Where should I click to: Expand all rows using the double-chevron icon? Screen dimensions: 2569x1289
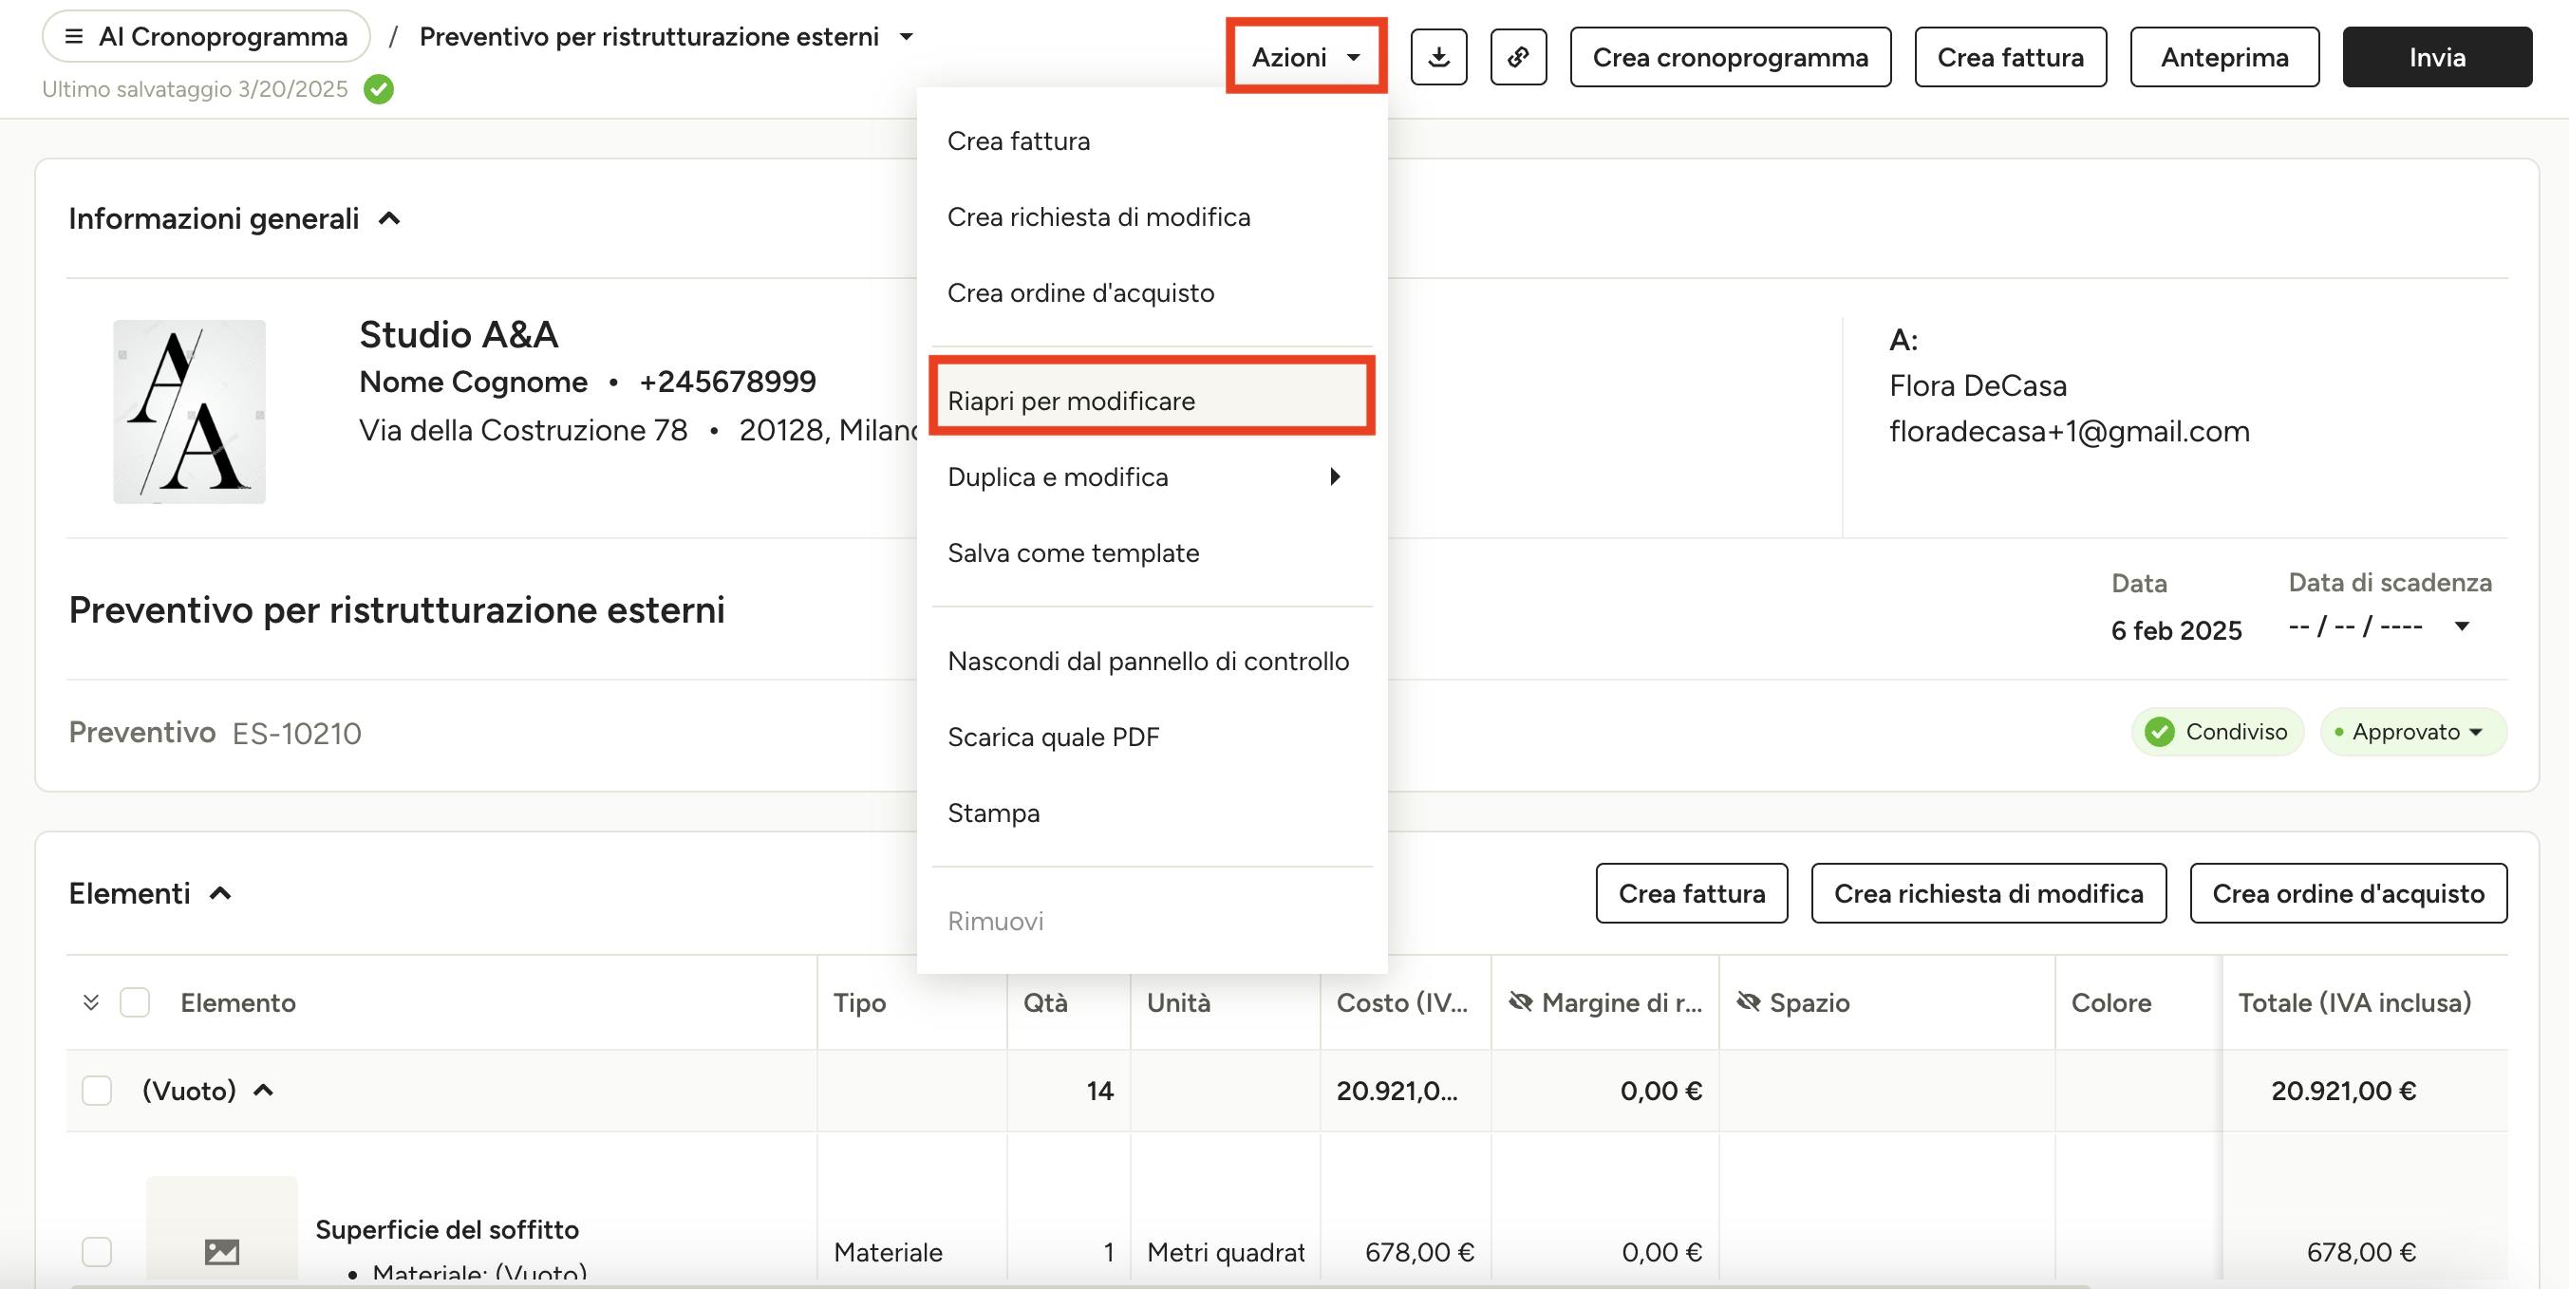(x=91, y=1002)
